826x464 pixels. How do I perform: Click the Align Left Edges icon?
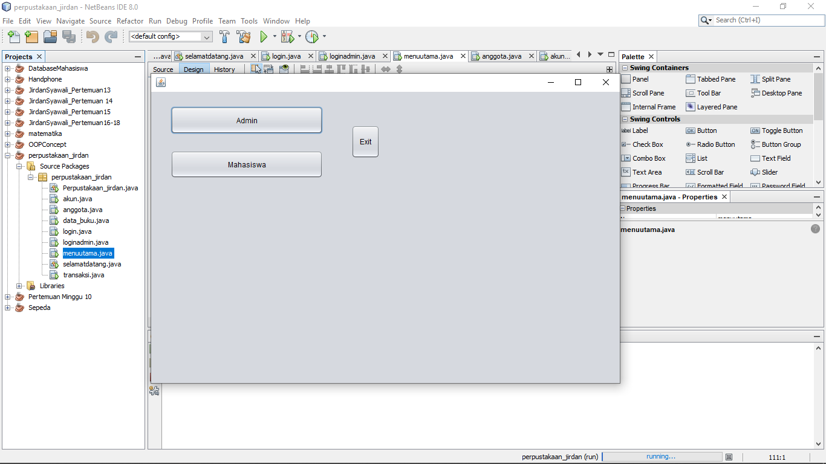tap(304, 68)
